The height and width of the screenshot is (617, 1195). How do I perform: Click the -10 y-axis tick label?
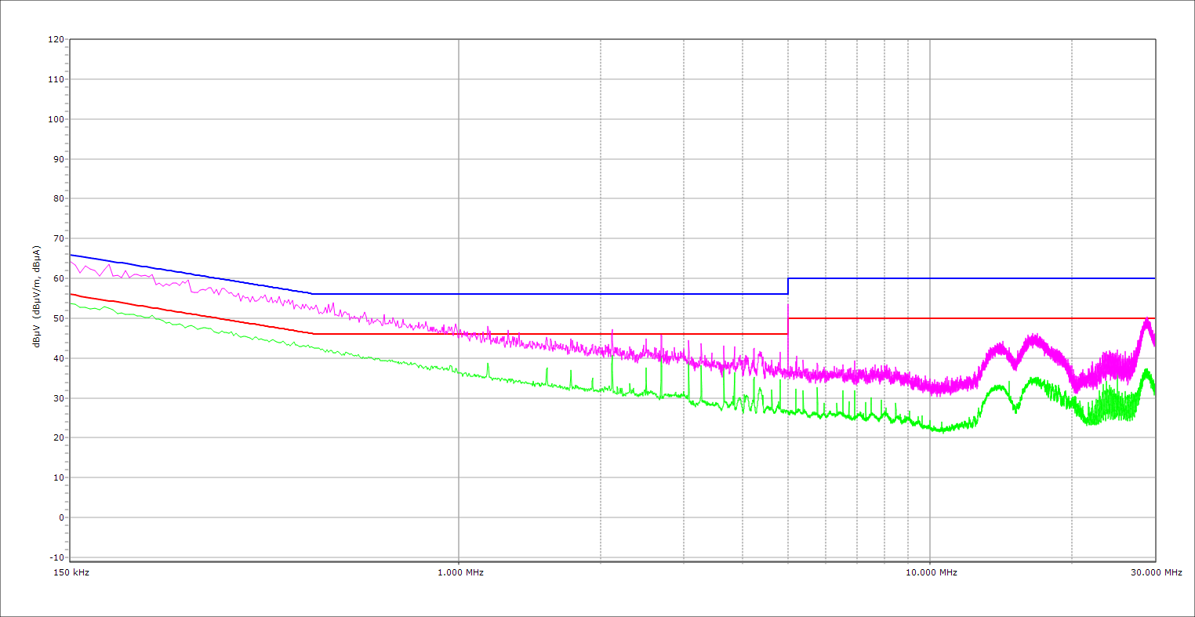[x=56, y=557]
